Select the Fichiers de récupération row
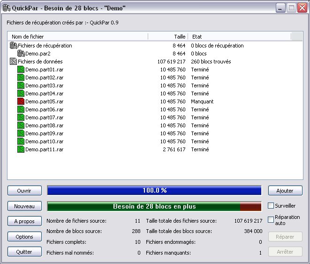 click(x=155, y=46)
